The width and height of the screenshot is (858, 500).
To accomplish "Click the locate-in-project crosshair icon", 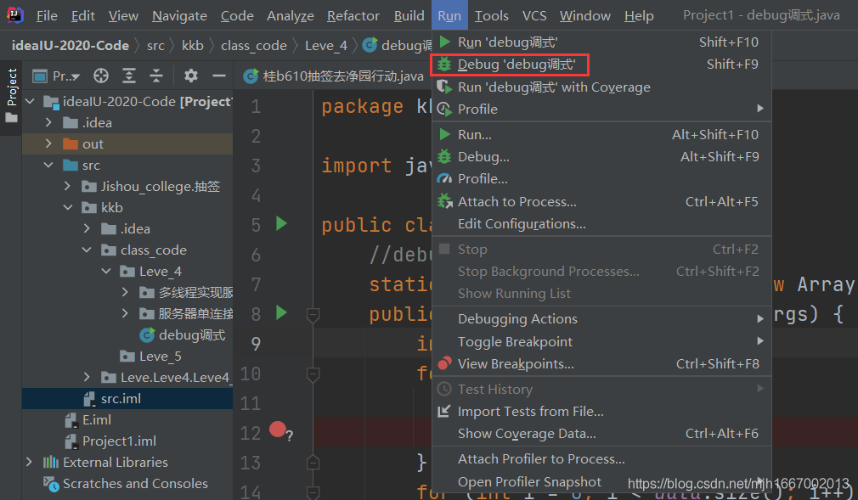I will pos(101,76).
